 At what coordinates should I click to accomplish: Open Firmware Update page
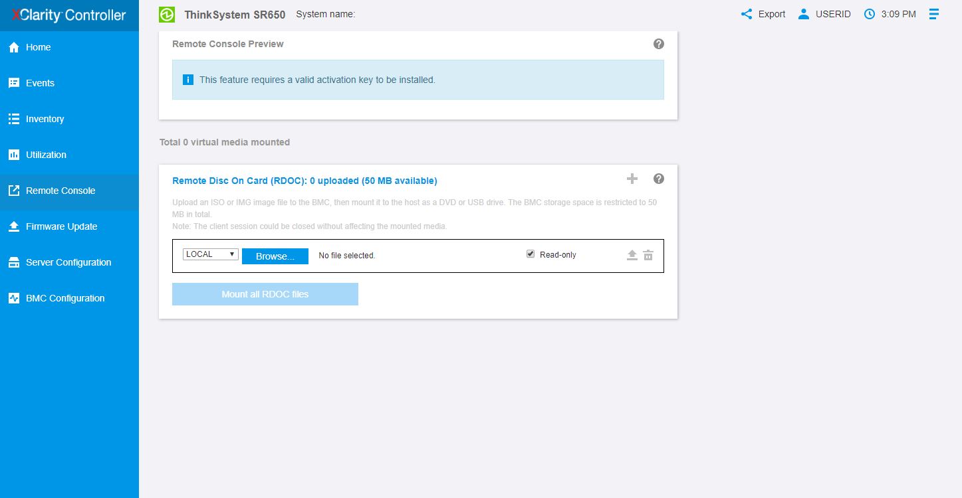point(69,226)
